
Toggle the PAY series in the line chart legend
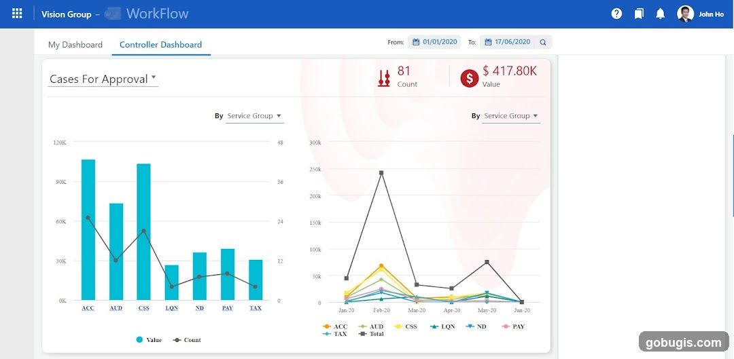tap(513, 326)
